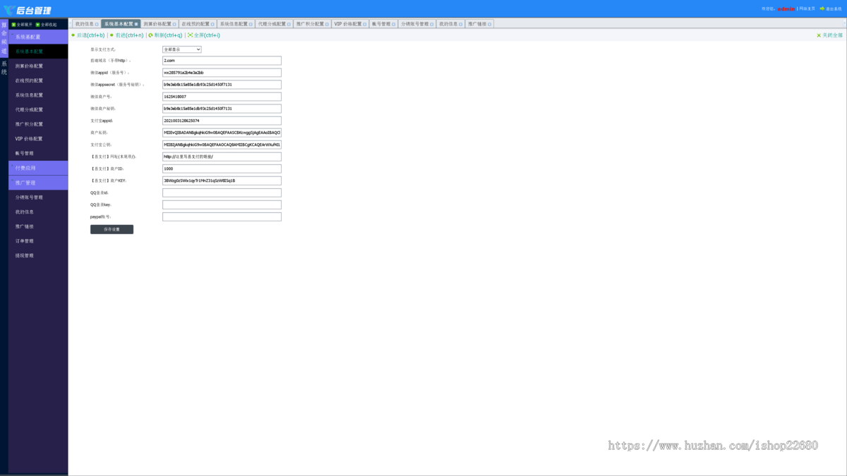Enter fullscreen with 全屏(ctrl+i)

[204, 35]
